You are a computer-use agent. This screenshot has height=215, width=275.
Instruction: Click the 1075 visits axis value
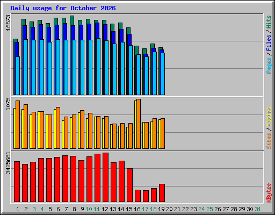[x=8, y=104]
